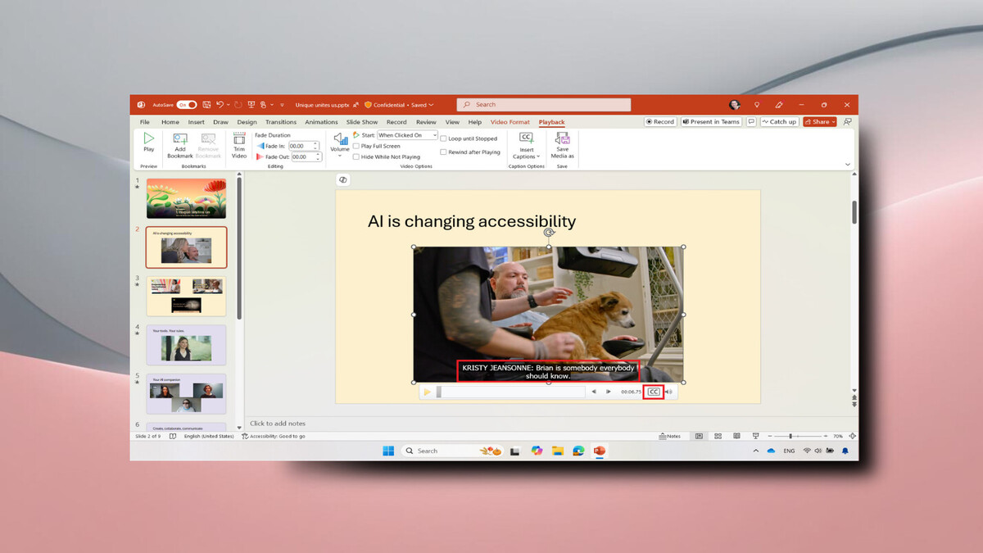Open File Explorer from the taskbar

[x=558, y=451]
